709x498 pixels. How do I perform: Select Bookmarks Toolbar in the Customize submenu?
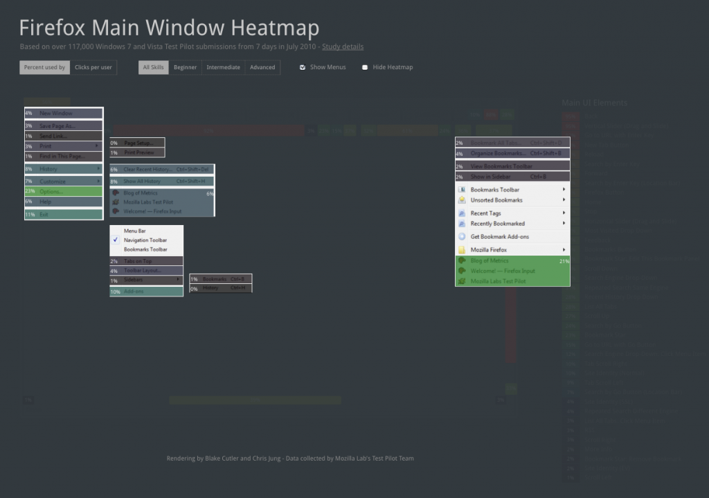[x=147, y=249]
